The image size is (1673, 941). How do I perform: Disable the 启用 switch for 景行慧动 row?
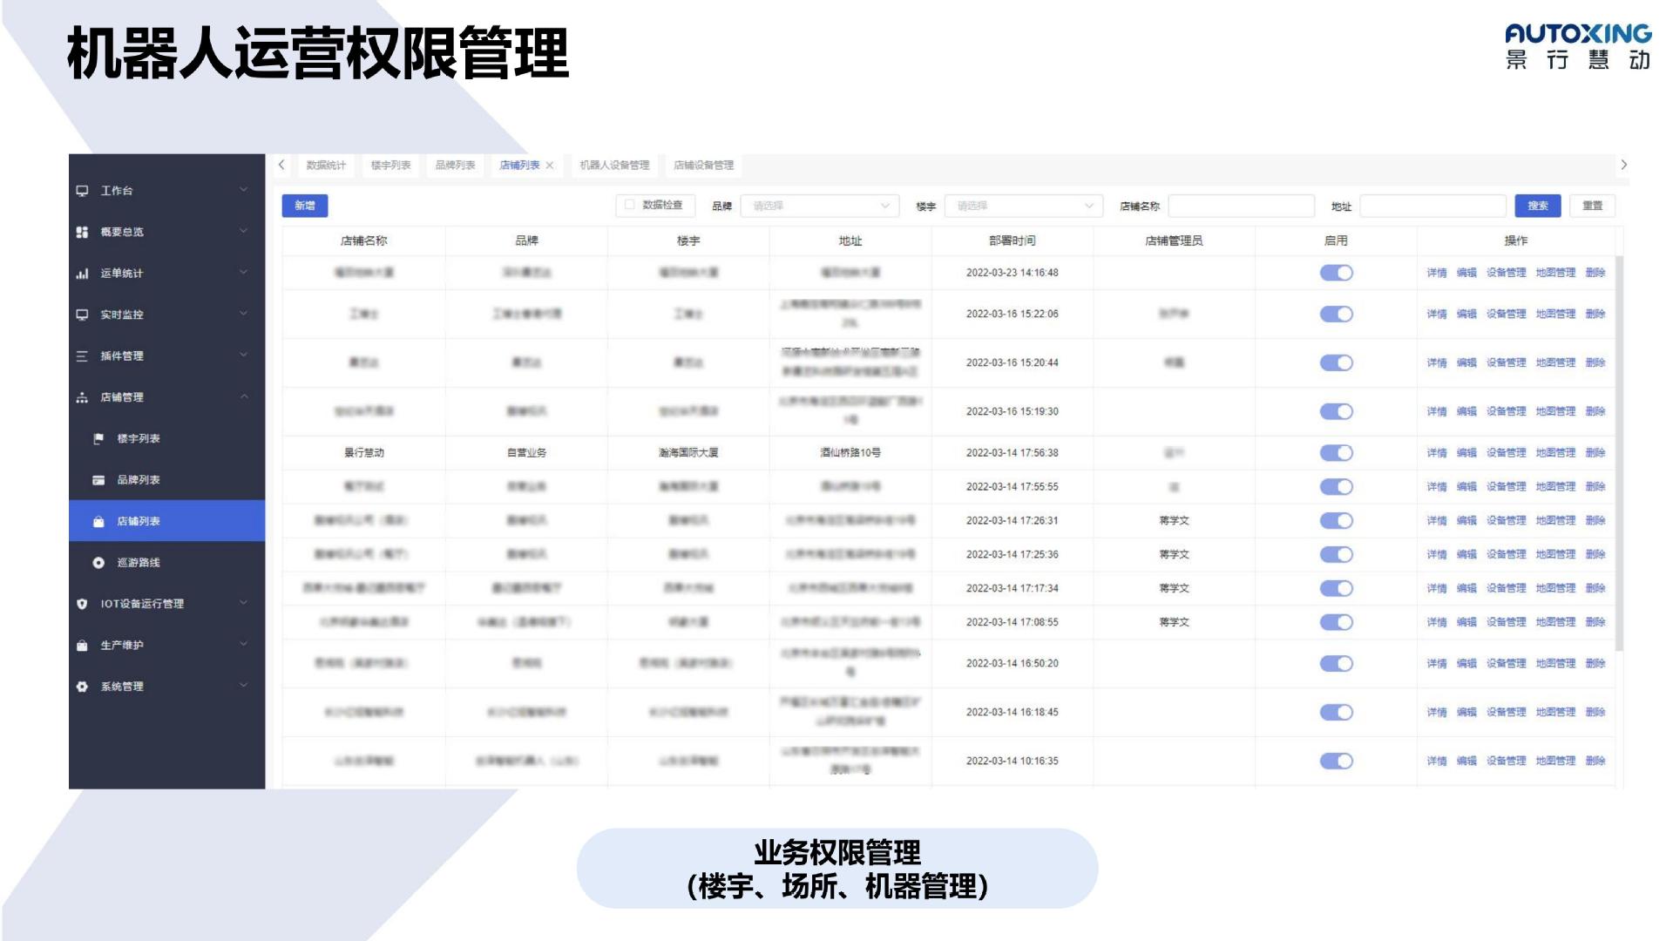tap(1336, 453)
